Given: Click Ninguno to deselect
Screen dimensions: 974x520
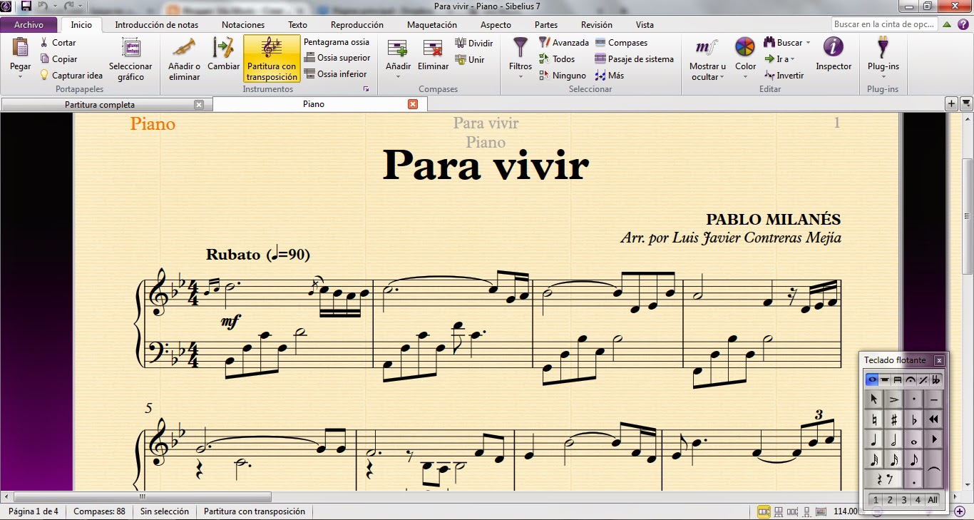Looking at the screenshot, I should point(562,76).
